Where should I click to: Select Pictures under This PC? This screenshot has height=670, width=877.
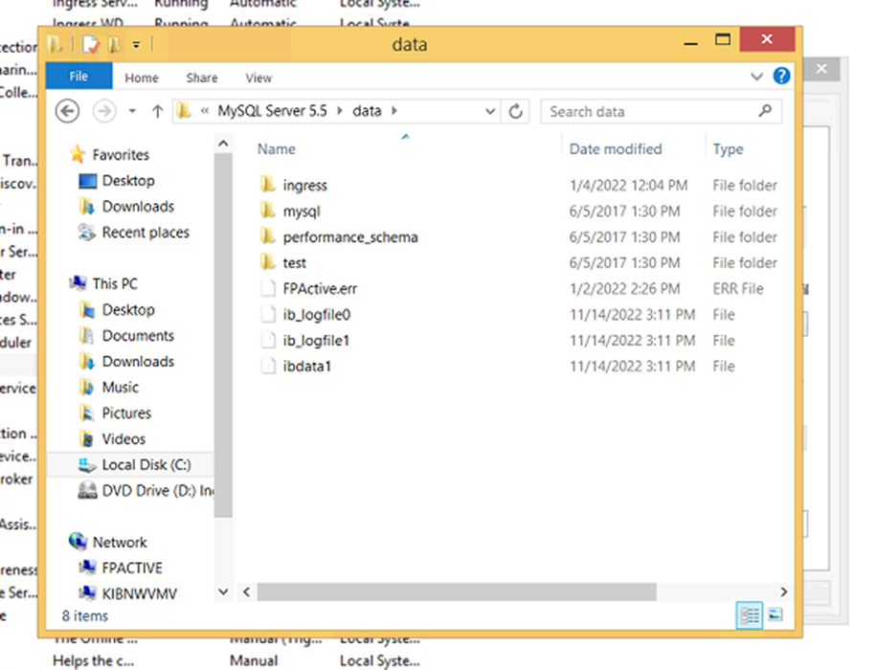(126, 413)
